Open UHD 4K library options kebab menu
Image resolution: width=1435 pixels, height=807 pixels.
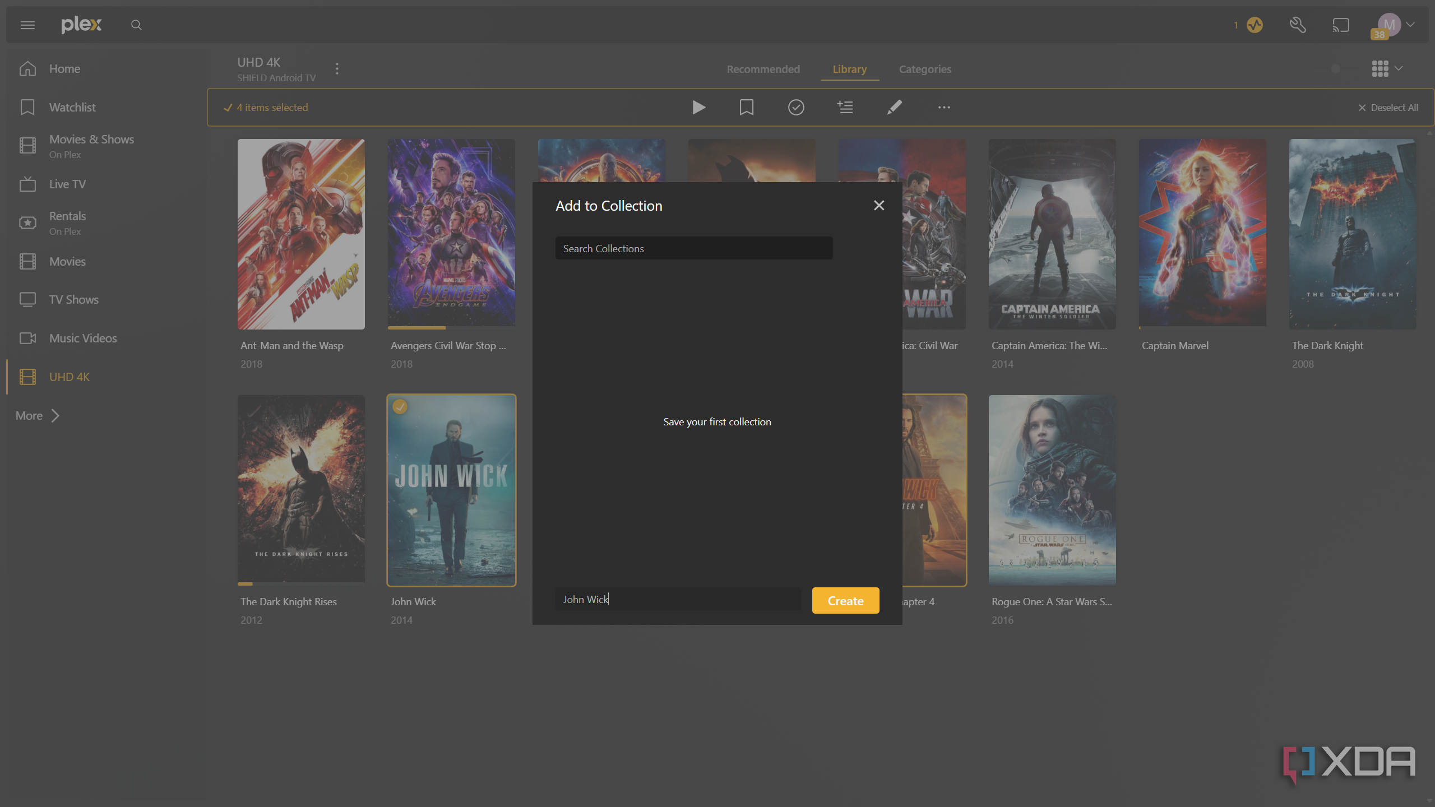[x=337, y=68]
